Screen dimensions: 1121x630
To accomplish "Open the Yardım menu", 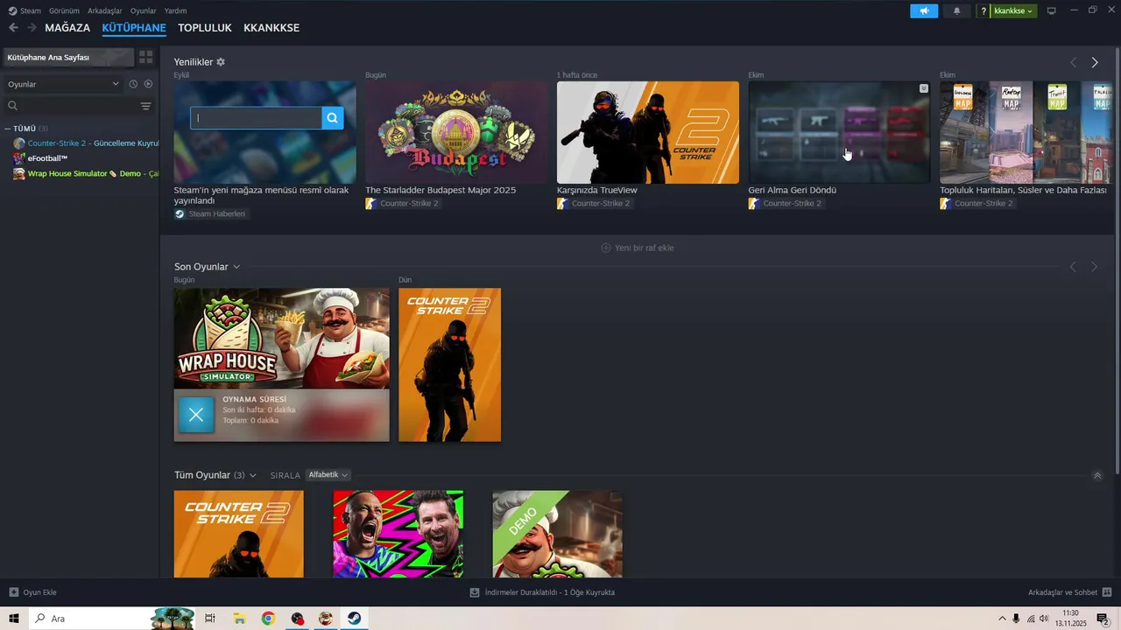I will tap(176, 10).
